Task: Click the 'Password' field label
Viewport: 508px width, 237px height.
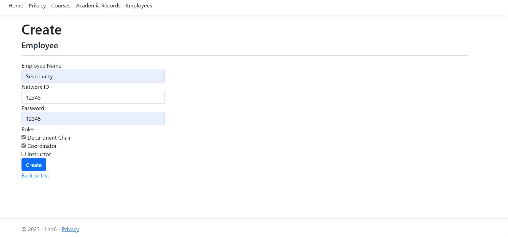Action: (x=33, y=108)
